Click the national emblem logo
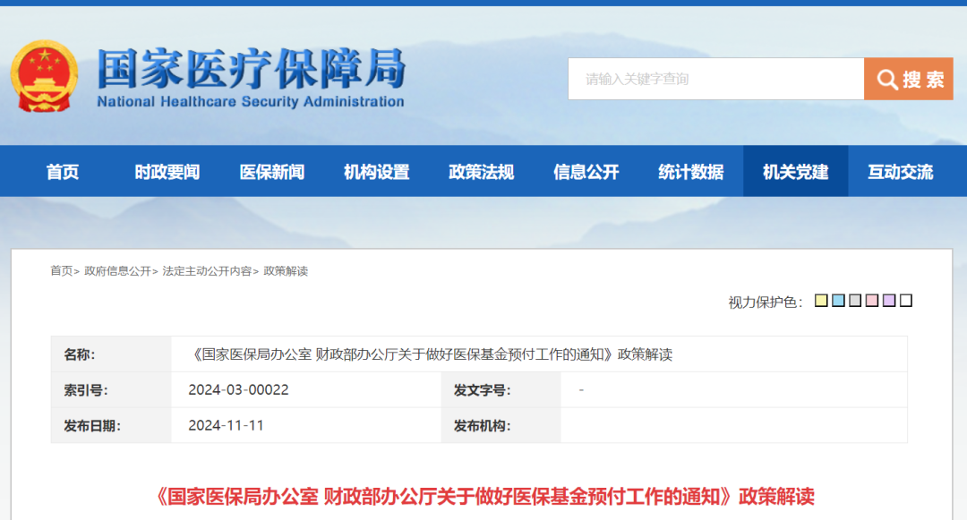 44,76
